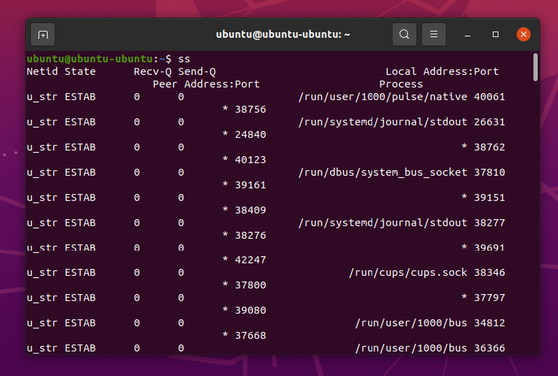The height and width of the screenshot is (376, 558).
Task: Close the terminal window
Action: tap(524, 34)
